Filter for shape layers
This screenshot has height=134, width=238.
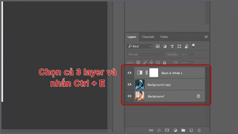point(179,46)
